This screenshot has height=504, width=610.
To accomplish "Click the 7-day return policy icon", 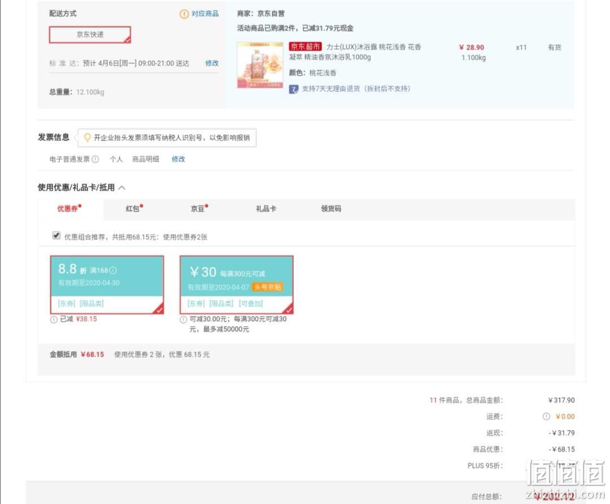I will coord(293,89).
